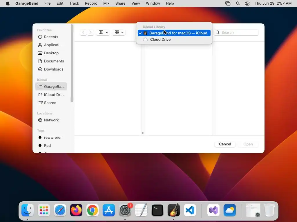
Task: Click the sidebar vertical scrollbar
Action: pos(72,63)
